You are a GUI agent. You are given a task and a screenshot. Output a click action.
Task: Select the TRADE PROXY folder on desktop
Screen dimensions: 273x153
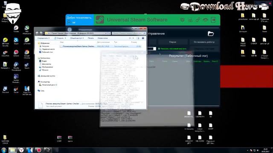[243, 42]
